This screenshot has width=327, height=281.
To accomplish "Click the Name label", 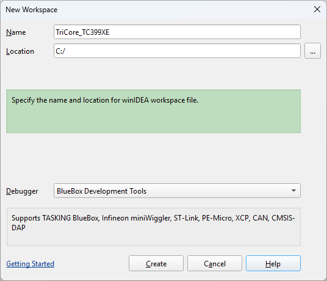I will pyautogui.click(x=16, y=32).
